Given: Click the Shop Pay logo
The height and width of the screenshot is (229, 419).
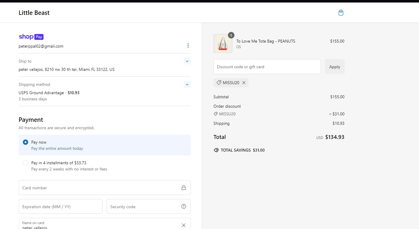Looking at the screenshot, I should (x=31, y=37).
